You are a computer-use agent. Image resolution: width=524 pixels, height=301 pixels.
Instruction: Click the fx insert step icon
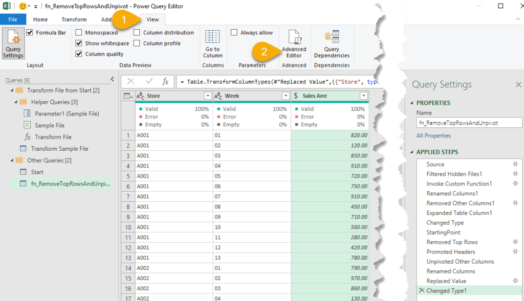point(165,81)
